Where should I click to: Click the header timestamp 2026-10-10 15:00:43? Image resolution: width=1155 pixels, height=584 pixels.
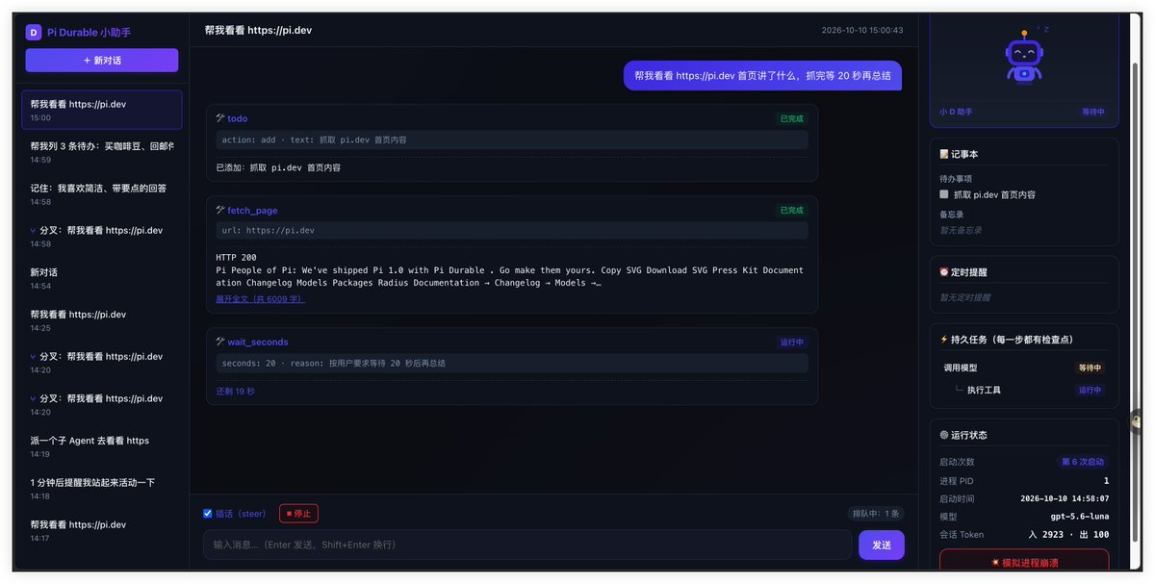[x=862, y=31]
